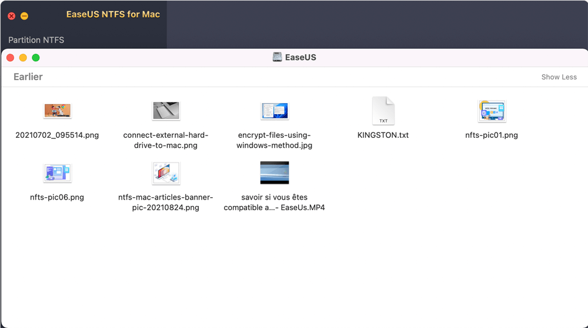
Task: Click Partition NTFS in EaseUS NTFS window
Action: (36, 40)
